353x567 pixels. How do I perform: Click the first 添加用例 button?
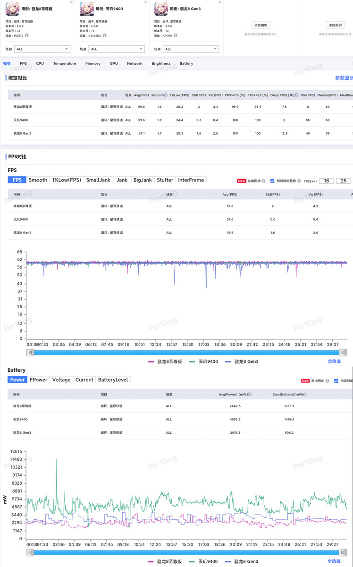coord(261,25)
